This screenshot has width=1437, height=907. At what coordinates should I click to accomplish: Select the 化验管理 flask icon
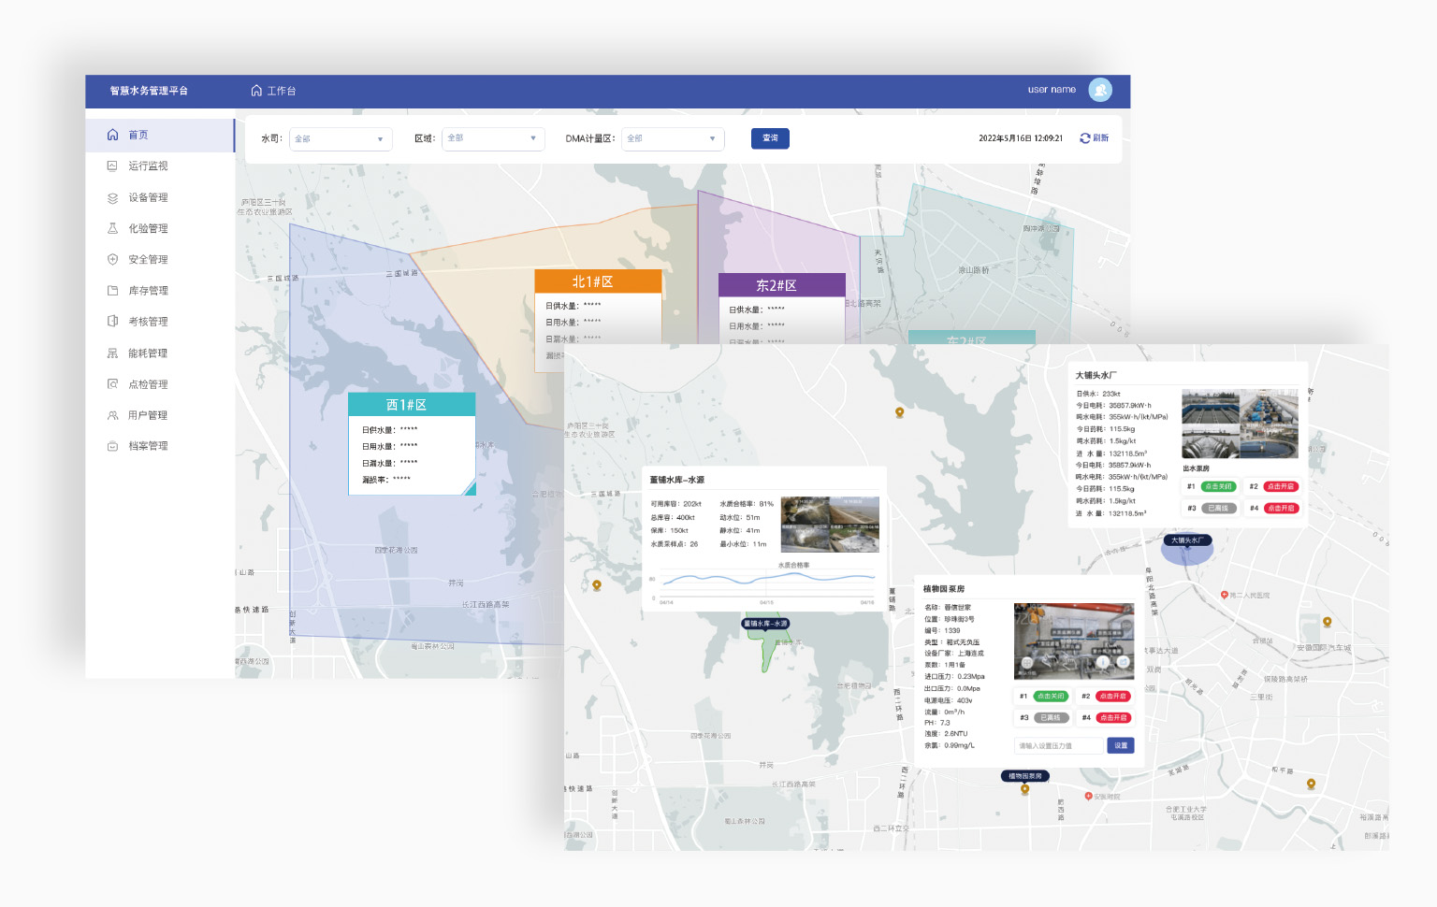(x=112, y=229)
